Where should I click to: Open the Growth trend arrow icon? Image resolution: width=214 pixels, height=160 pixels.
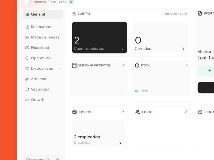pyautogui.click(x=27, y=100)
